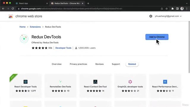Open RemoteDev DevTools card title
The width and height of the screenshot is (190, 107).
[60, 86]
